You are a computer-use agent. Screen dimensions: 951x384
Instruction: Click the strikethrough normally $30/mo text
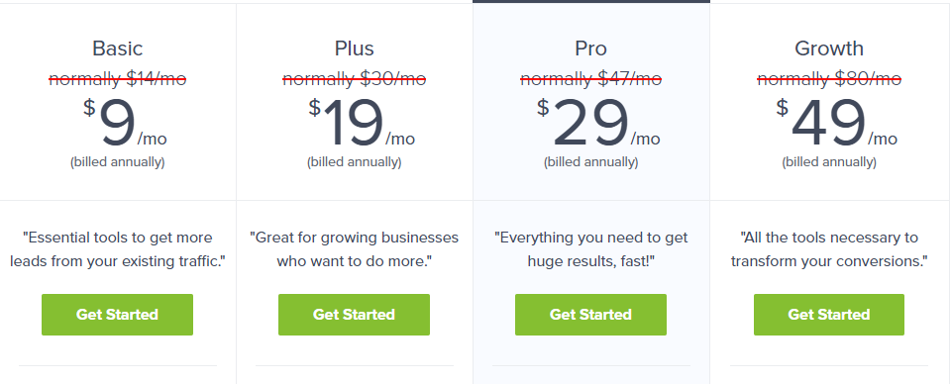point(355,79)
